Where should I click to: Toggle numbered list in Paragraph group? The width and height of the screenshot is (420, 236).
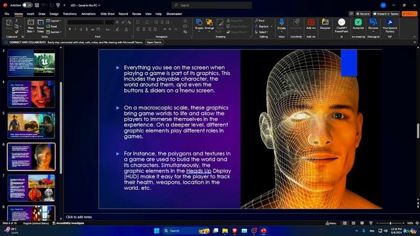(147, 22)
